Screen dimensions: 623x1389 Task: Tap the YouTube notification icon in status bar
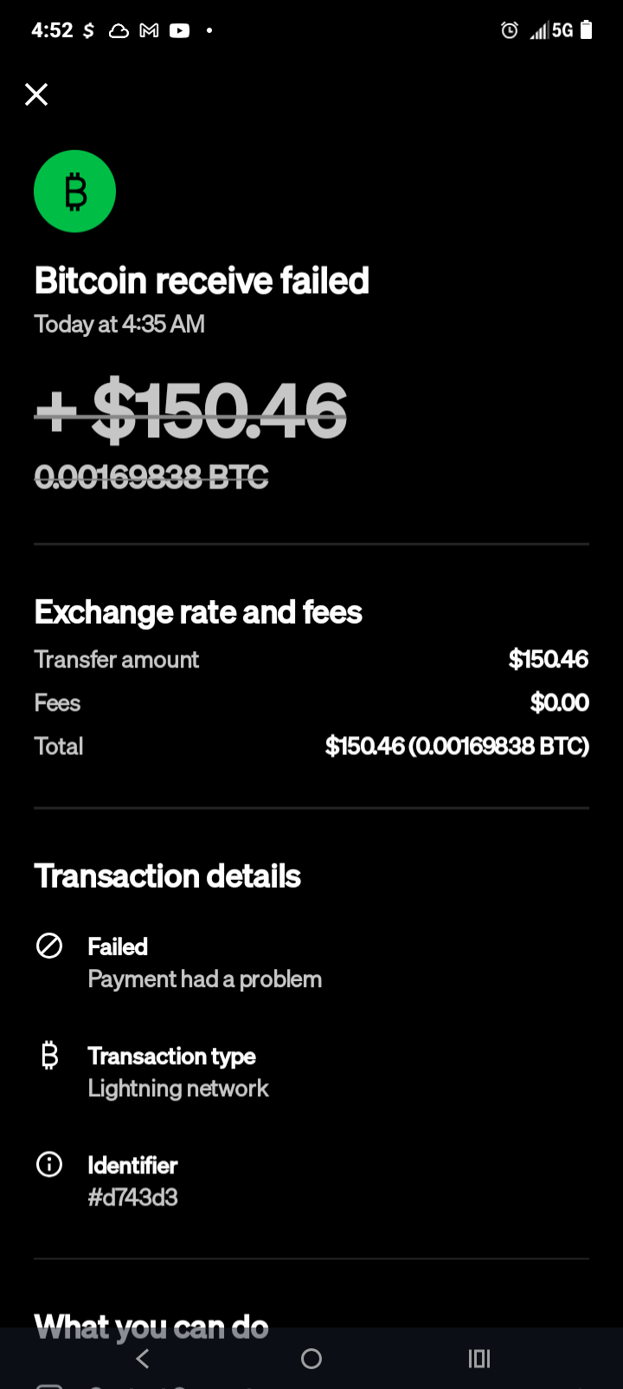pyautogui.click(x=179, y=31)
